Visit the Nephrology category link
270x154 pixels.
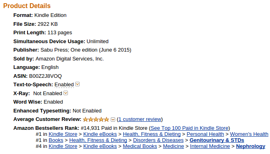tap(251, 146)
